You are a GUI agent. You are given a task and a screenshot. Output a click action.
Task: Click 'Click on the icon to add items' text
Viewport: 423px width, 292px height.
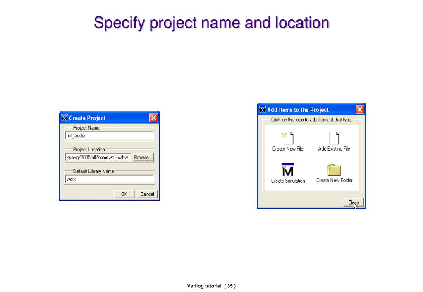pos(312,120)
